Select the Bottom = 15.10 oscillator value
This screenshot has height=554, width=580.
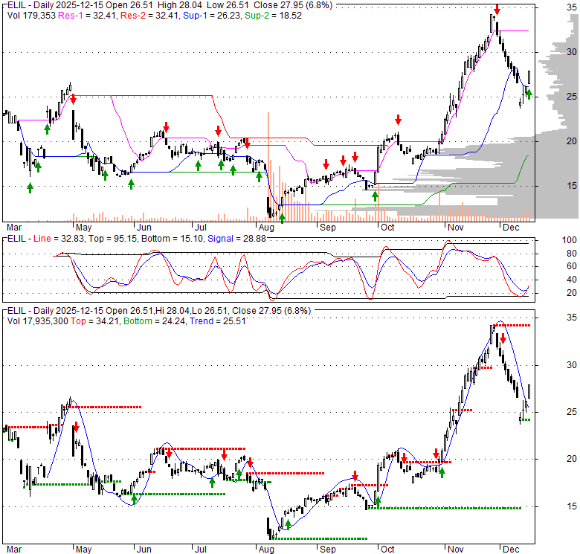click(x=172, y=239)
